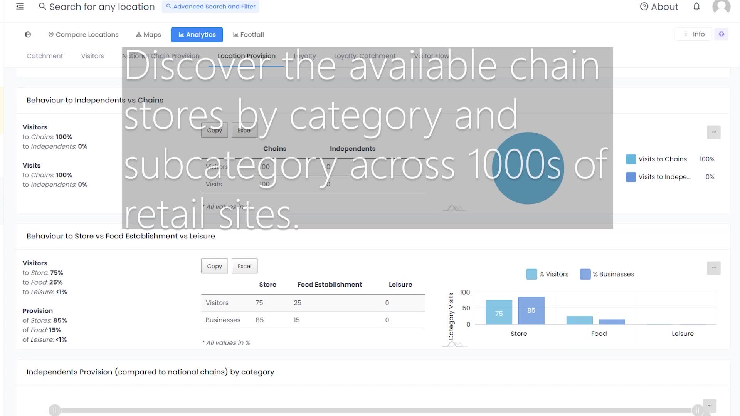The height and width of the screenshot is (416, 740).
Task: Open the notifications bell
Action: pyautogui.click(x=696, y=7)
